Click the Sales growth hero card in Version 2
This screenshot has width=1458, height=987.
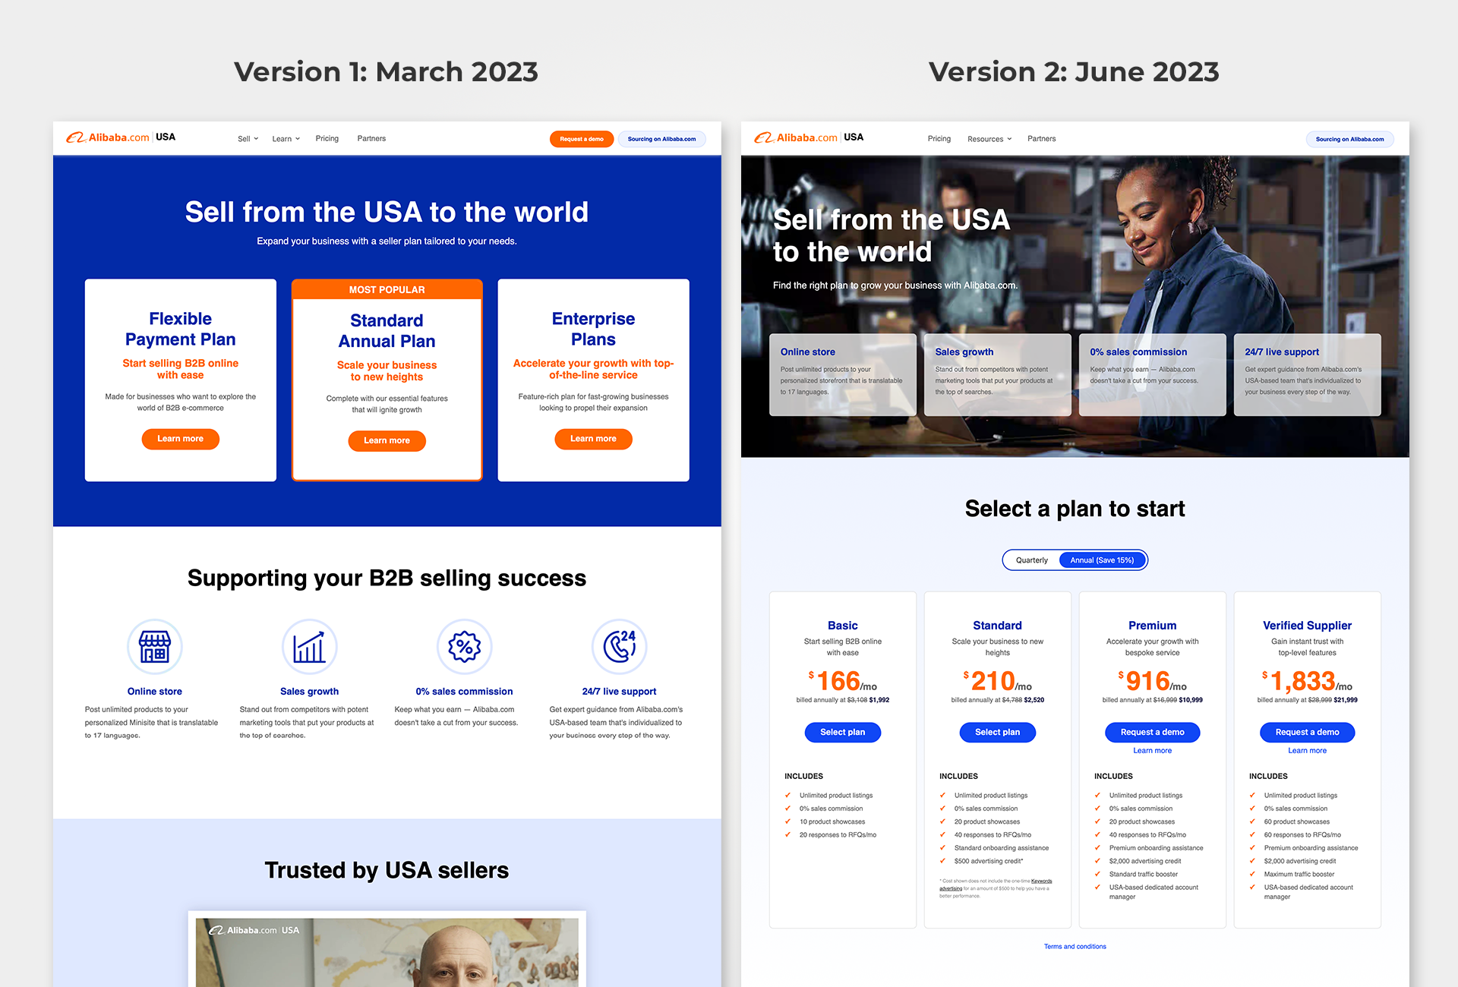[x=998, y=374]
